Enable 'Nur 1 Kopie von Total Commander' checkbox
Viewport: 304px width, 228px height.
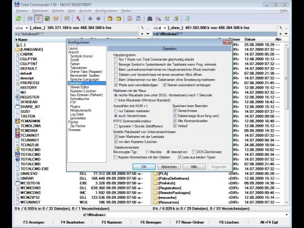pos(116,60)
